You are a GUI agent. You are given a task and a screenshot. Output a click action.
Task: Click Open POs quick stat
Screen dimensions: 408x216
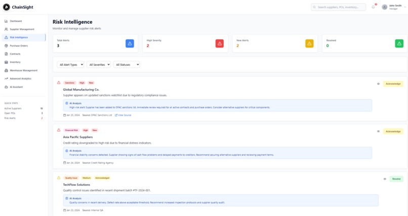click(x=23, y=113)
